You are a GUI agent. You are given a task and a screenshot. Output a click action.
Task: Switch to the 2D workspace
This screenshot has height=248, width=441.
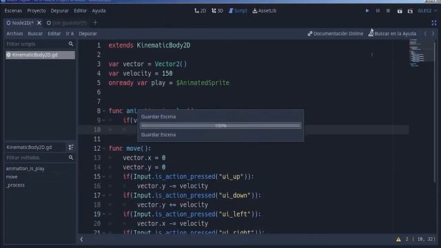pos(200,11)
